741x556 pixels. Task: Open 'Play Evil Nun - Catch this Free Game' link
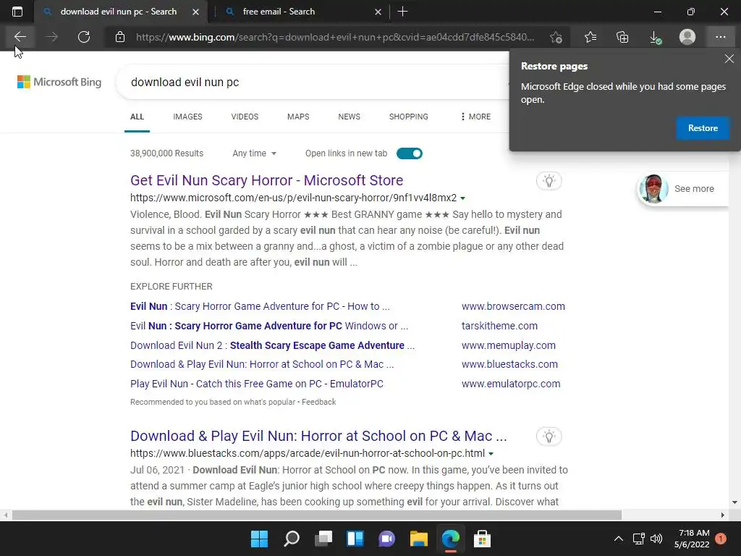[x=257, y=384]
